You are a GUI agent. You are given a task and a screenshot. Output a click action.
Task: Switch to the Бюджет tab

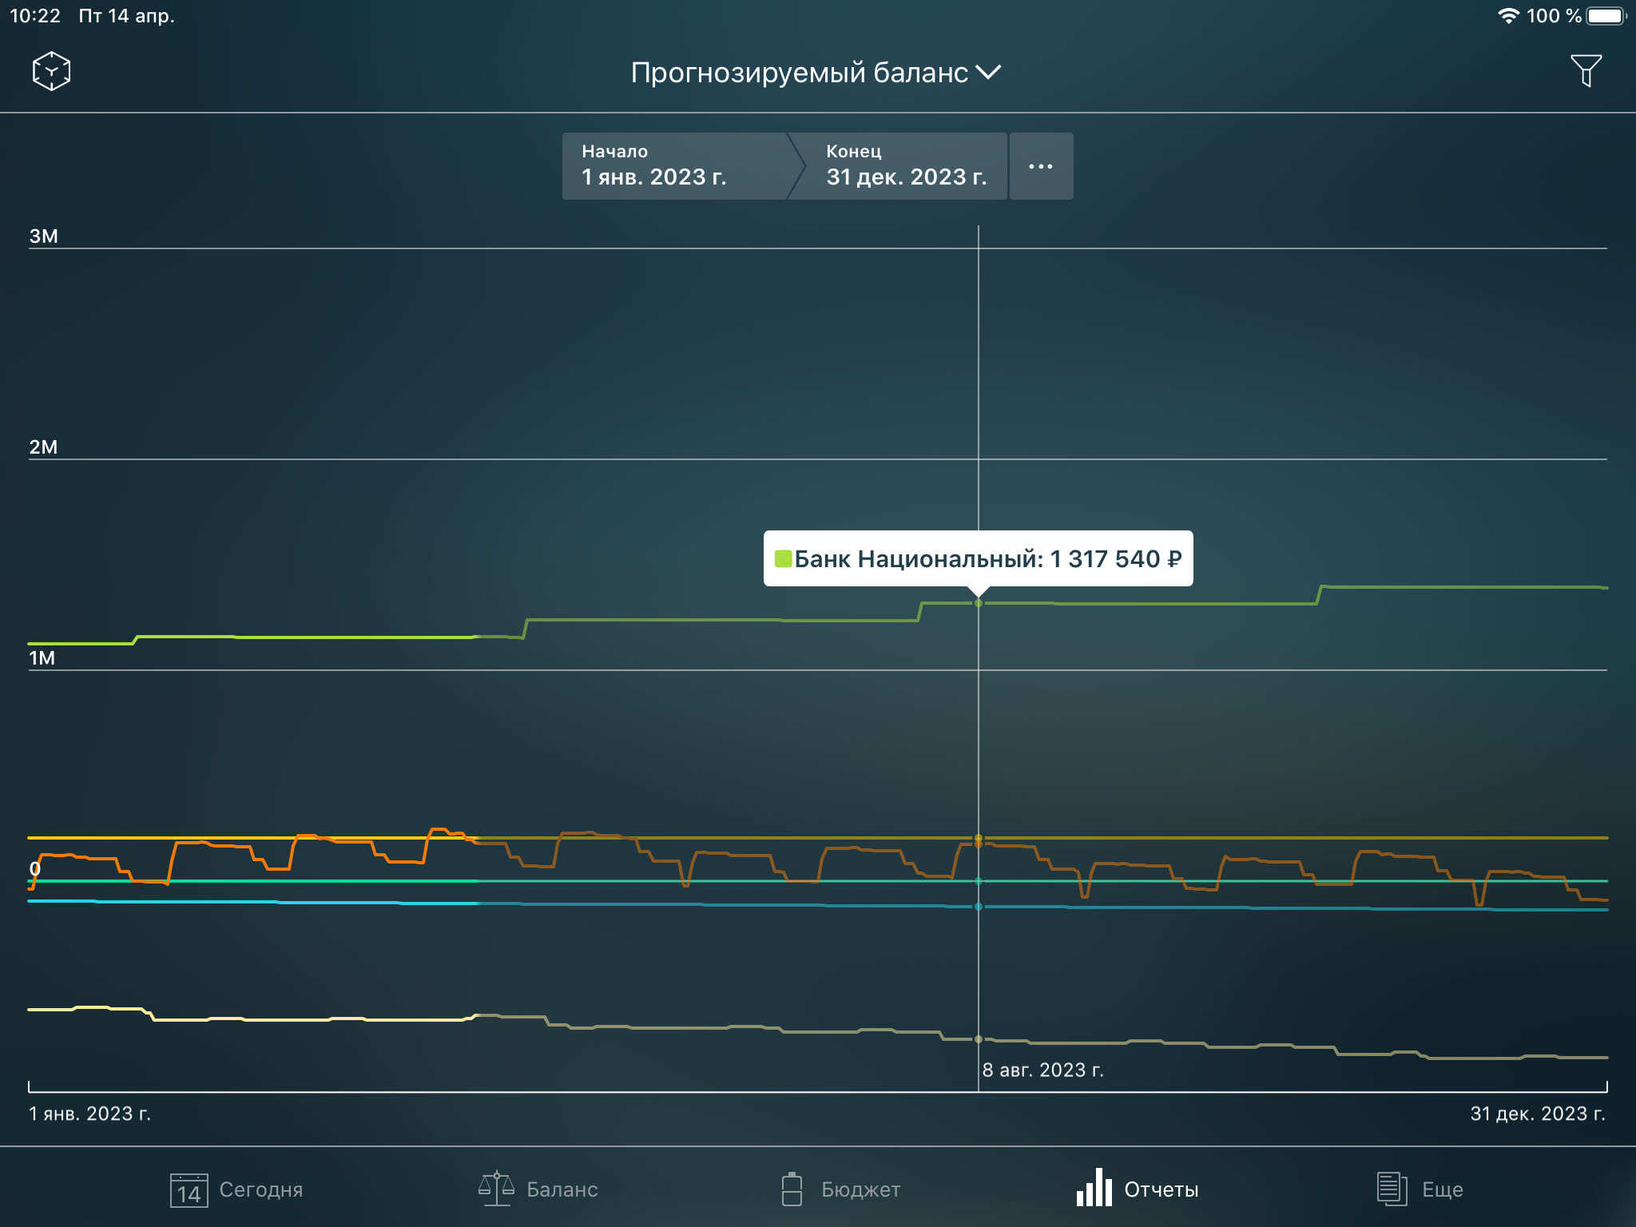[840, 1189]
